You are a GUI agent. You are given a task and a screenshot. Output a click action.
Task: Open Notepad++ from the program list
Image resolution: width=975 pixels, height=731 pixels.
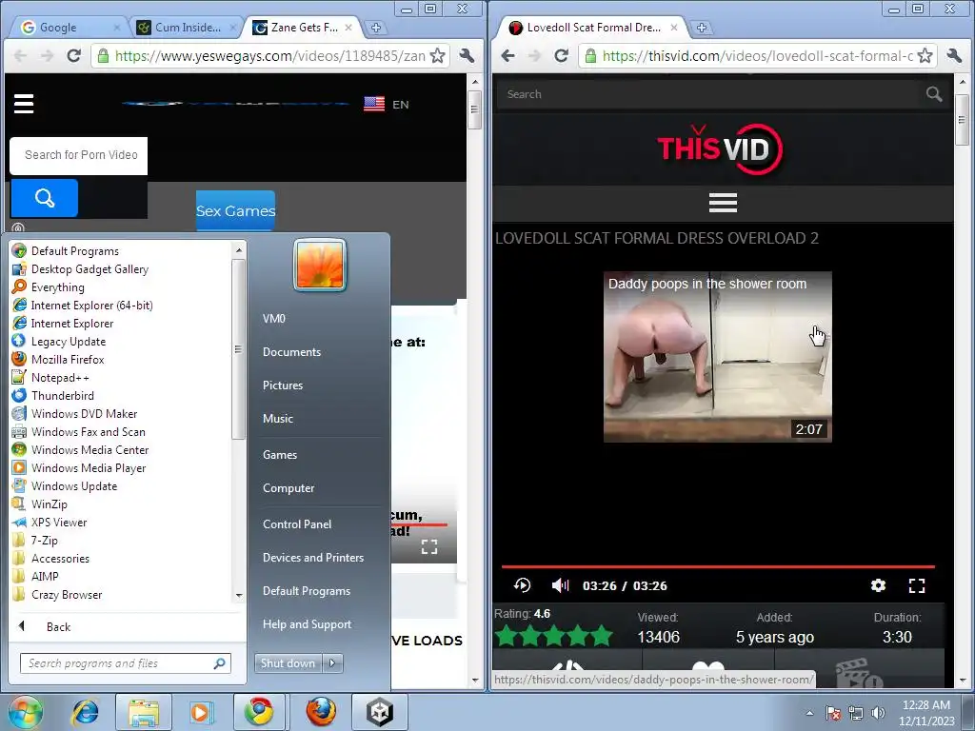coord(60,377)
